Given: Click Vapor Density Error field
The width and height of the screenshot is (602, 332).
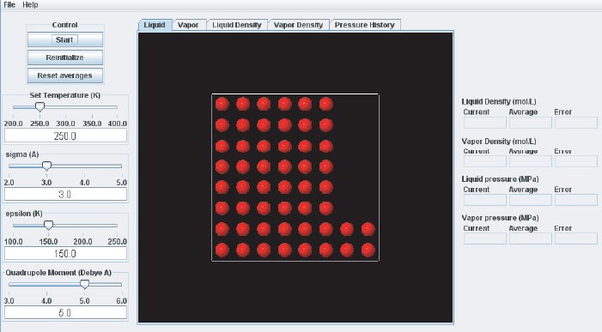Looking at the screenshot, I should (x=576, y=161).
